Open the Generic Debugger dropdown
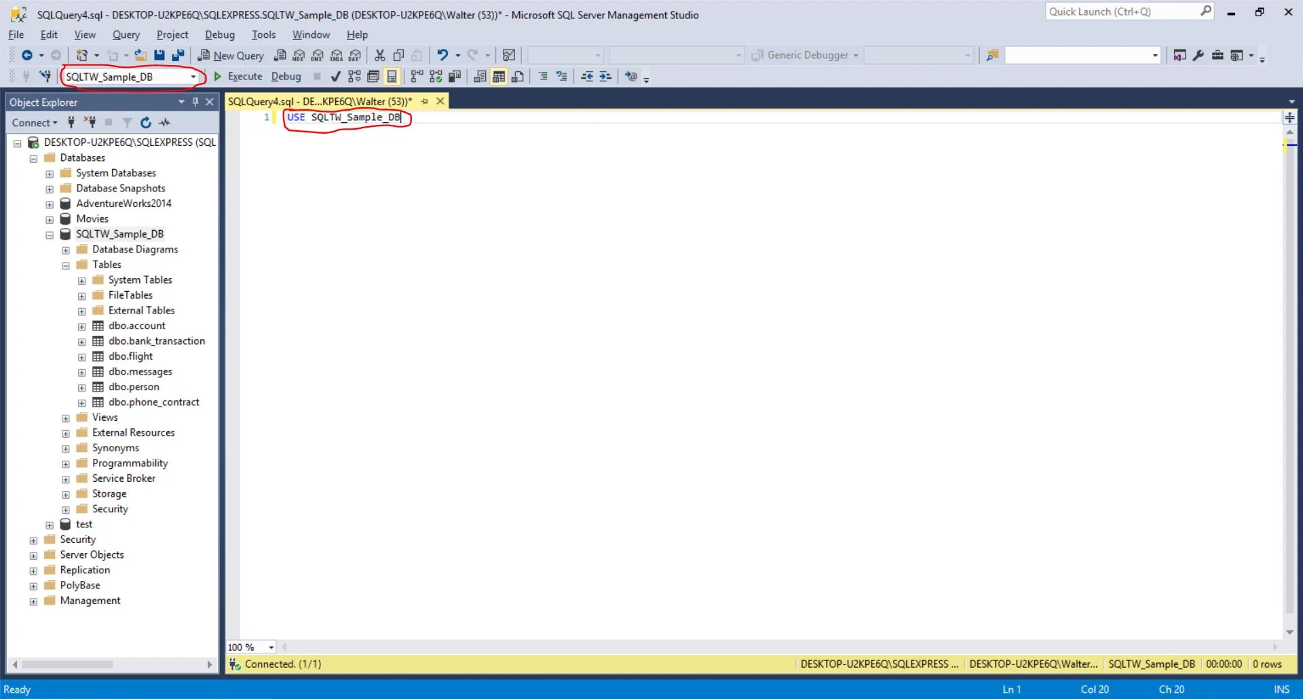1303x699 pixels. coord(856,56)
